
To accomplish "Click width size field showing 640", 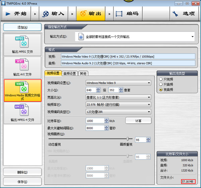I will (x=91, y=90).
